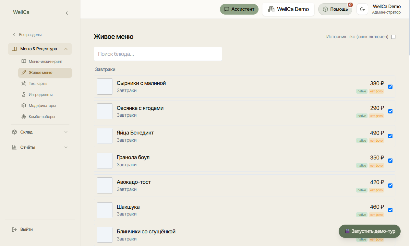Click the layers icon beside Модификаторы
Viewport: 410px width, 246px height.
[x=24, y=106]
